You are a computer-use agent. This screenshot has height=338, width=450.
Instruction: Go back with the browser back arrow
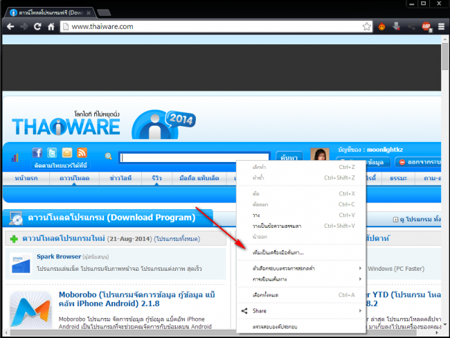click(x=10, y=27)
